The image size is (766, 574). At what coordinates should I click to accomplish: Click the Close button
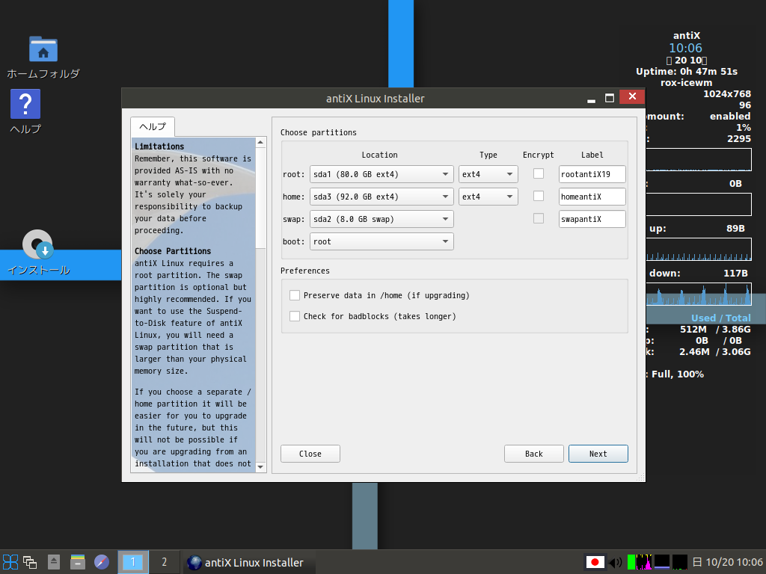coord(310,454)
